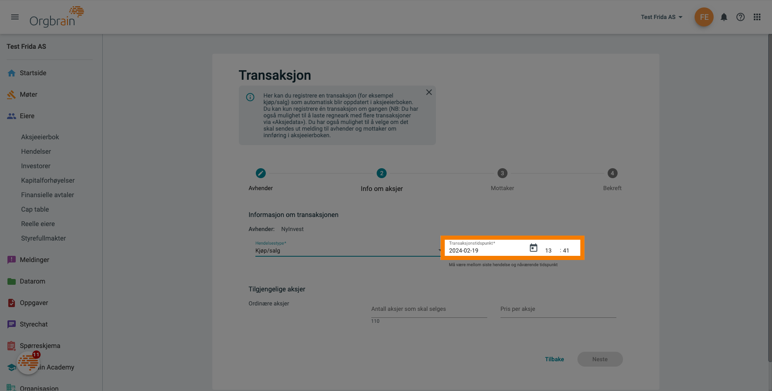Open Oppgaver task icon
772x391 pixels.
[x=12, y=303]
